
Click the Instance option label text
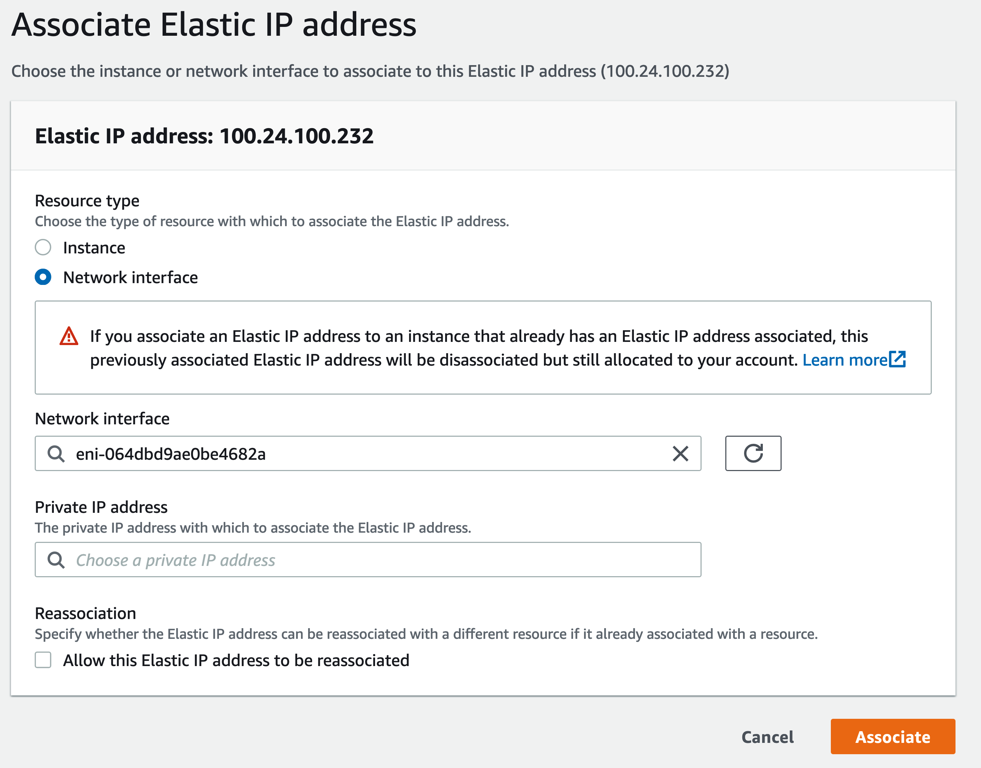[94, 248]
